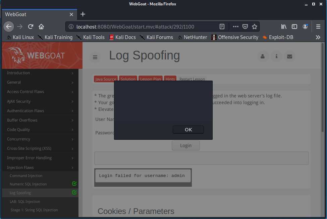Click the WebGoat logo banner

click(x=42, y=55)
